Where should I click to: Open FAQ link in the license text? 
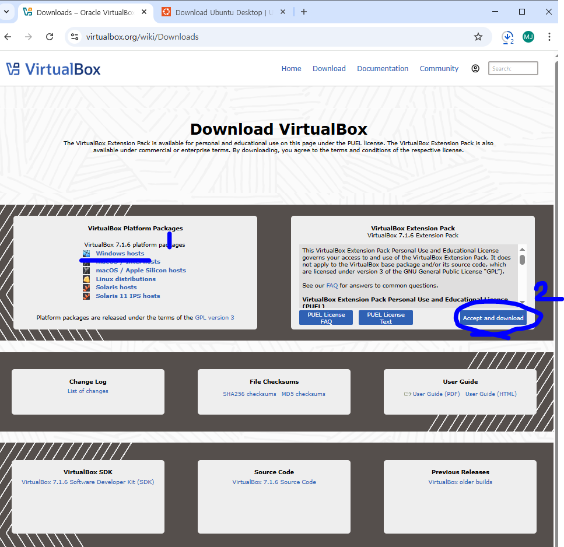(x=332, y=286)
